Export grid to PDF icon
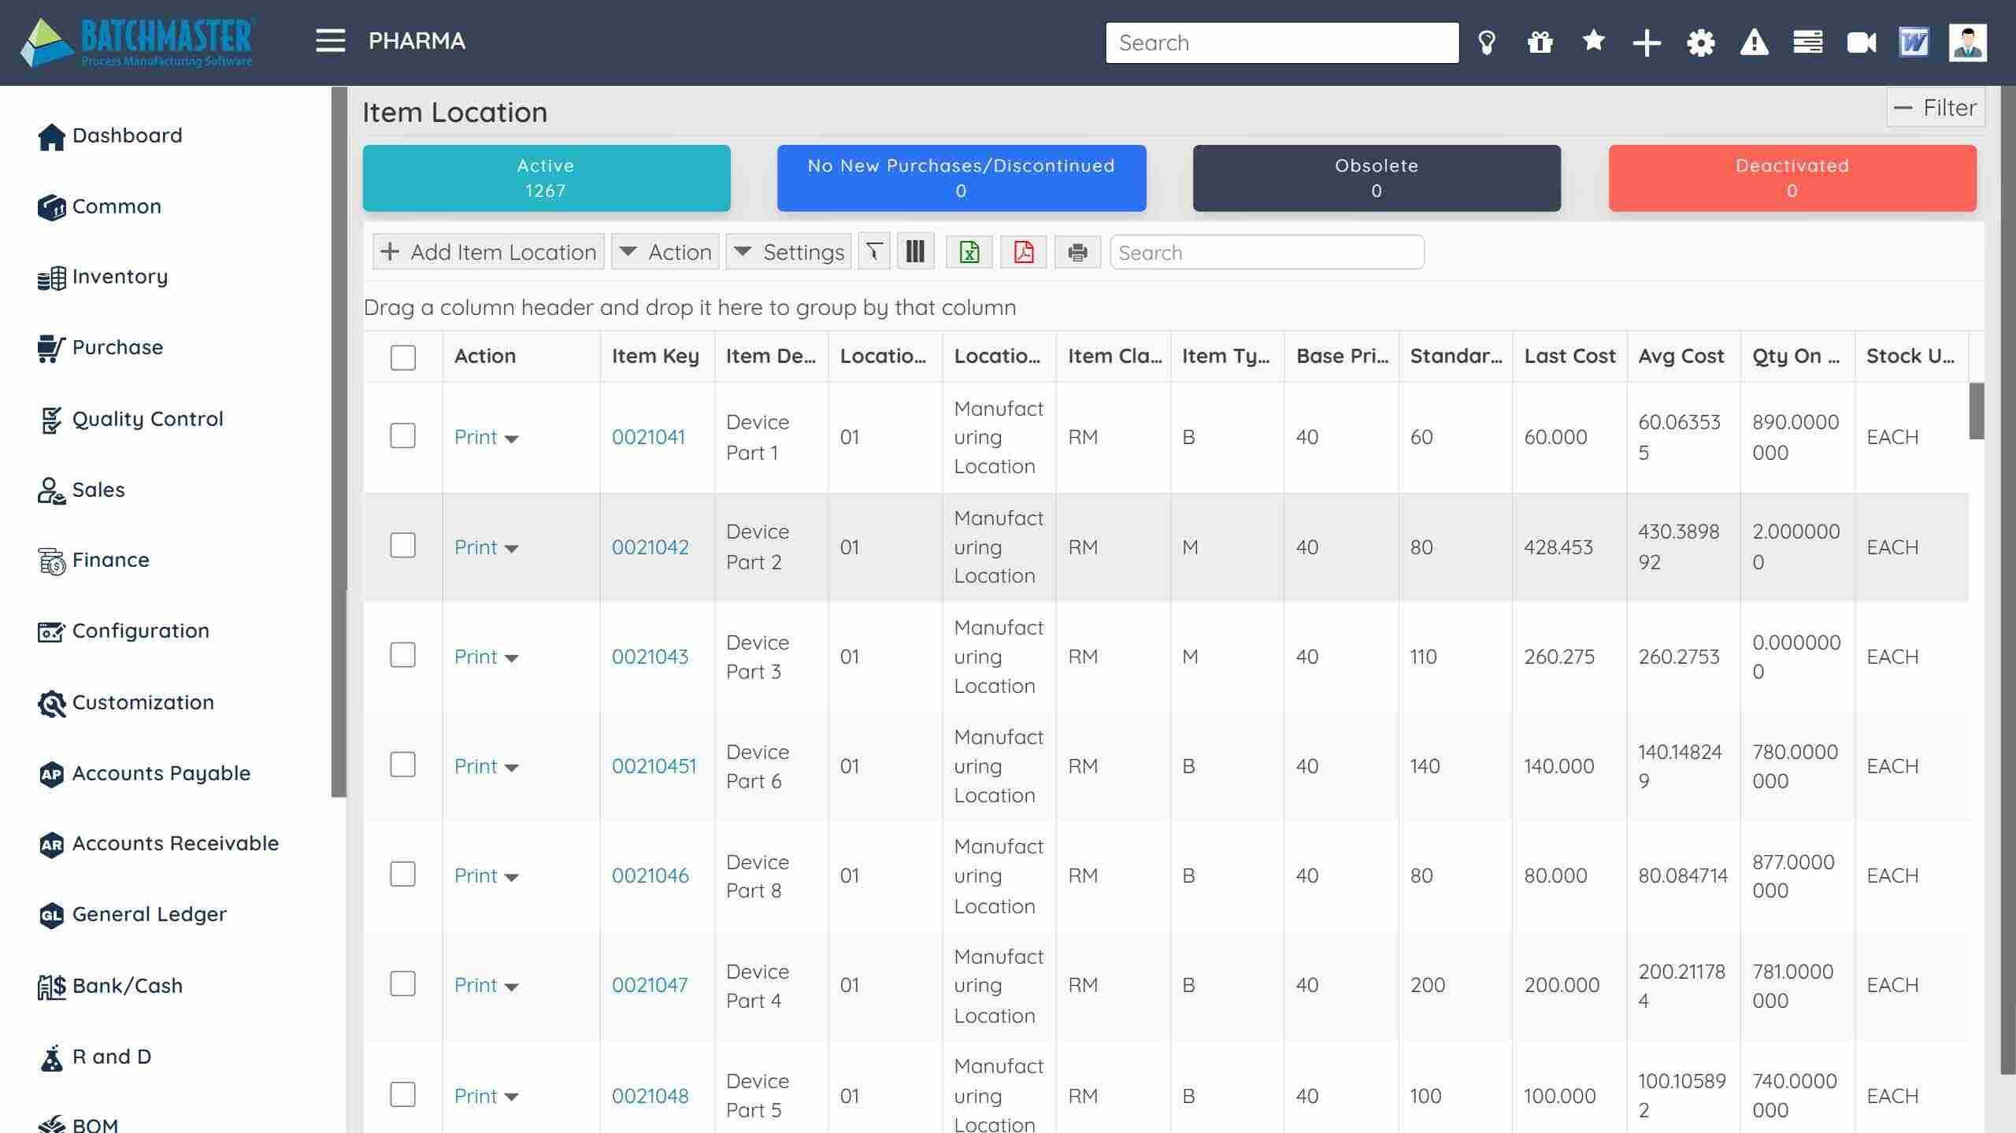 pos(1023,252)
